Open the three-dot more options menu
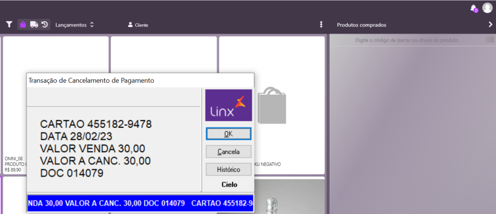This screenshot has width=496, height=214. pyautogui.click(x=321, y=25)
